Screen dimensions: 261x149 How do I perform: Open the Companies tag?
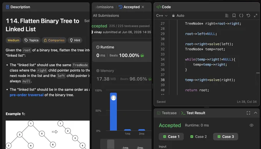[x=54, y=40]
